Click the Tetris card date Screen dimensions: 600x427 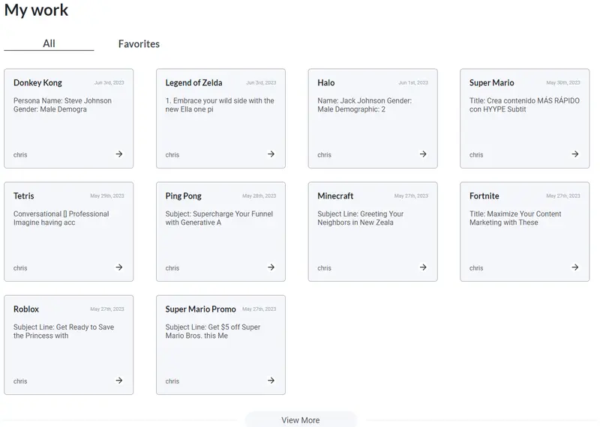pos(107,196)
